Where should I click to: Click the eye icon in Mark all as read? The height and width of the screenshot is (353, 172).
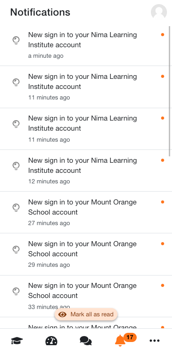(x=62, y=314)
